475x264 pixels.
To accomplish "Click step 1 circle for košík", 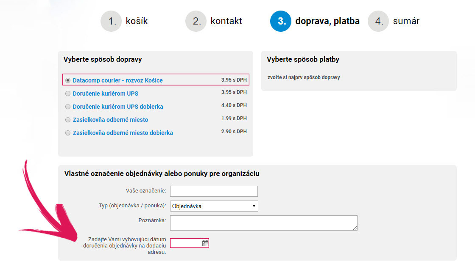I will pyautogui.click(x=111, y=21).
